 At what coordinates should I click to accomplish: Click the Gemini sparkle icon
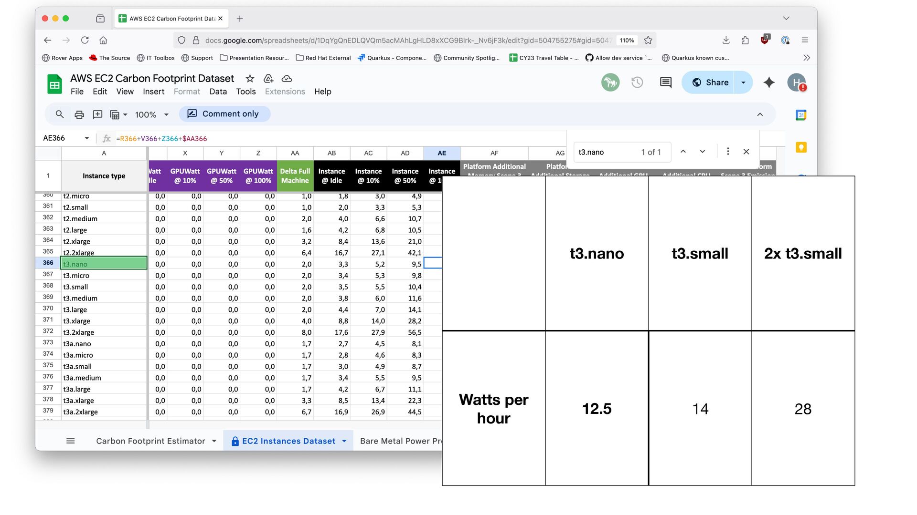pyautogui.click(x=769, y=82)
